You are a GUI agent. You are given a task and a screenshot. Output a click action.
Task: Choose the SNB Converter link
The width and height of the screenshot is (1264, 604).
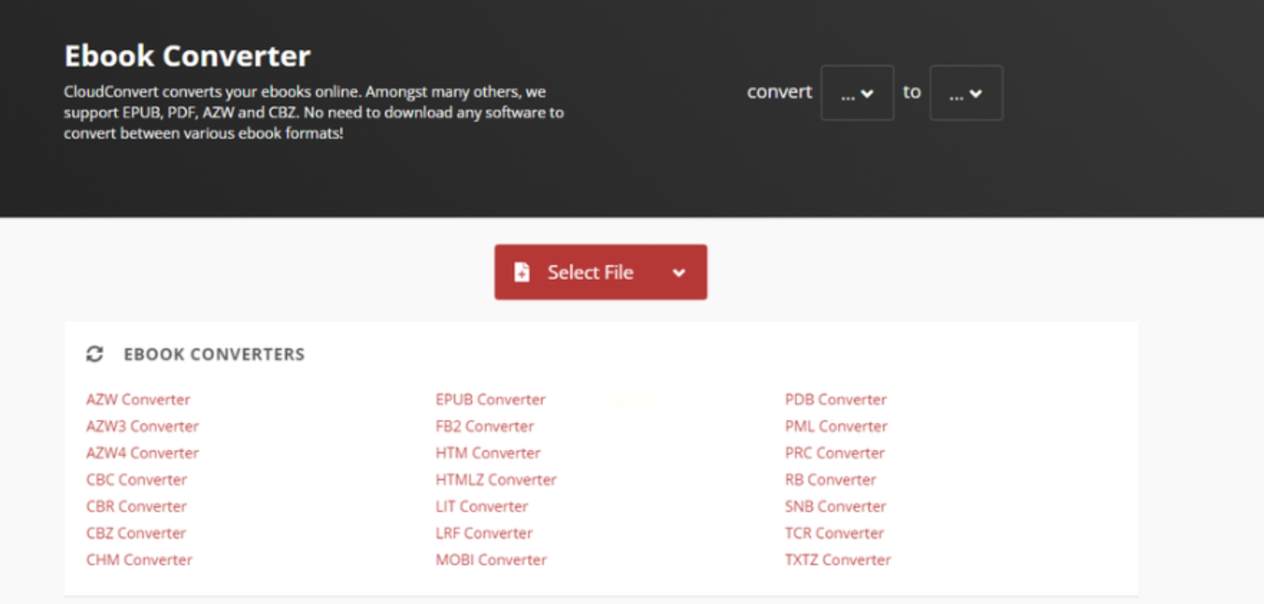click(836, 506)
